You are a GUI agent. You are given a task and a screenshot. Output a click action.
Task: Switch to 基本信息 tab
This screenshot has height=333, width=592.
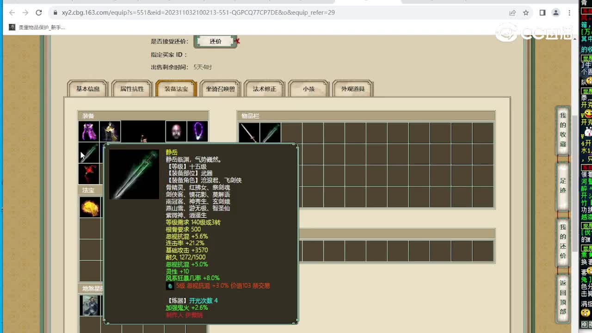(x=88, y=89)
